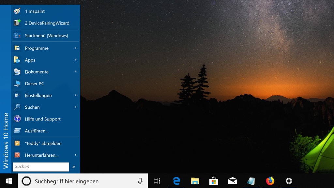Viewport: 334px width, 188px height.
Task: Open Hilfe und Support
Action: [x=43, y=119]
